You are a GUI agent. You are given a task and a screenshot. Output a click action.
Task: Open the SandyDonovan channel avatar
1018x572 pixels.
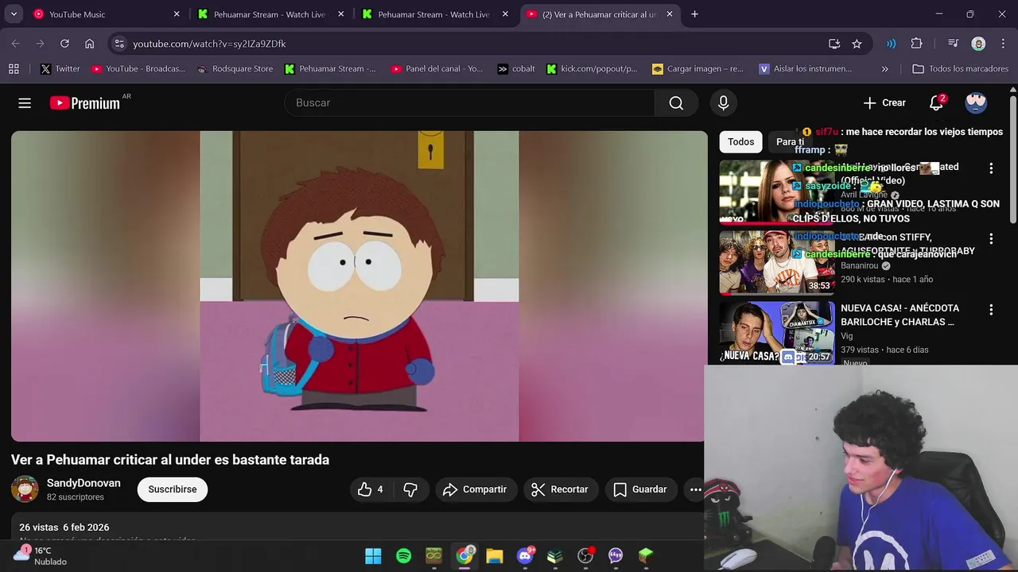click(x=25, y=489)
